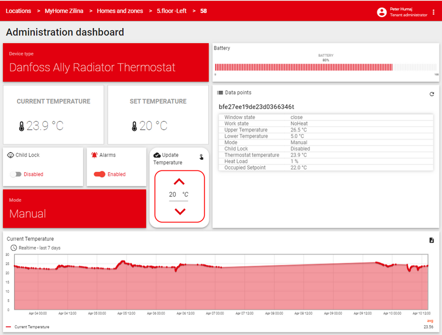Screen dimensions: 442x335
Task: Click the Child Lock smiley face icon
Action: click(x=10, y=155)
